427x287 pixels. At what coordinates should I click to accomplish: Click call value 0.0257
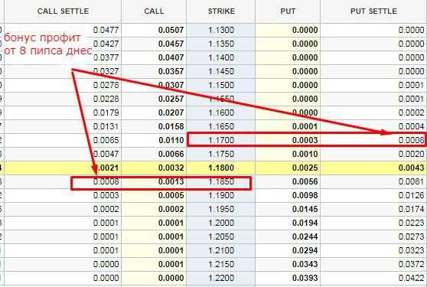171,99
